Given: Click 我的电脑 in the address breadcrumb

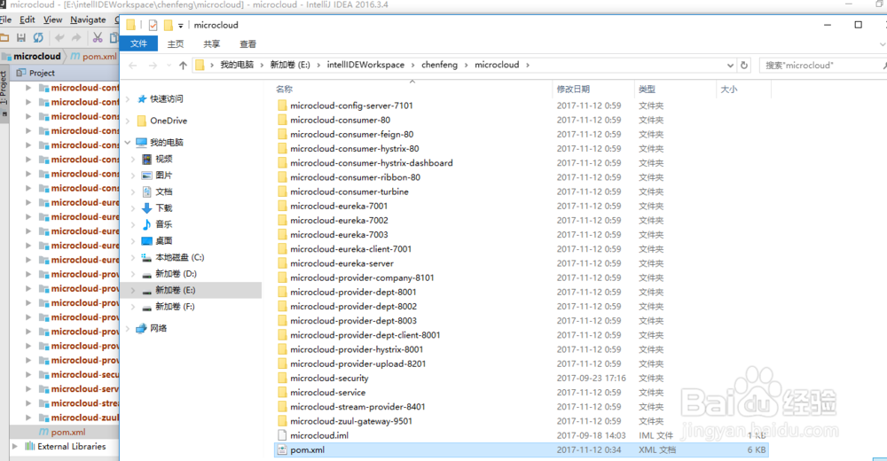Looking at the screenshot, I should click(x=237, y=65).
